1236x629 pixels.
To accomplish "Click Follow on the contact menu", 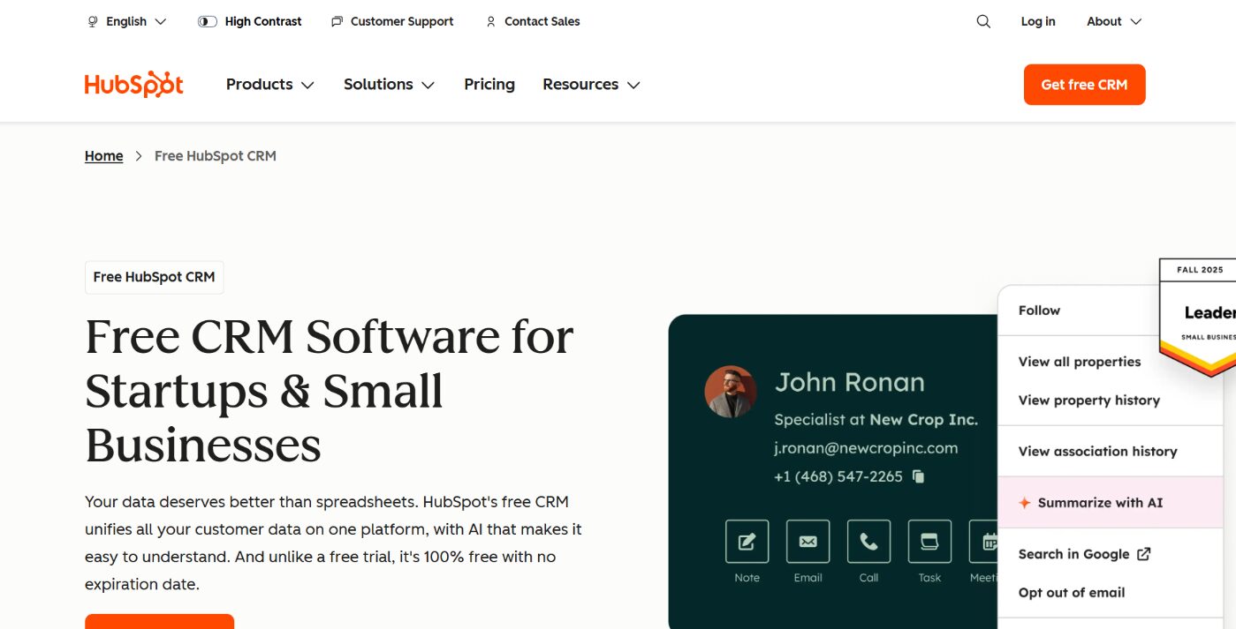I will click(1039, 310).
